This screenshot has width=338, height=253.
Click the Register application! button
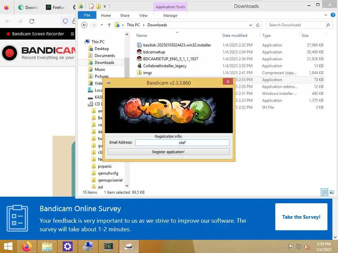[169, 152]
